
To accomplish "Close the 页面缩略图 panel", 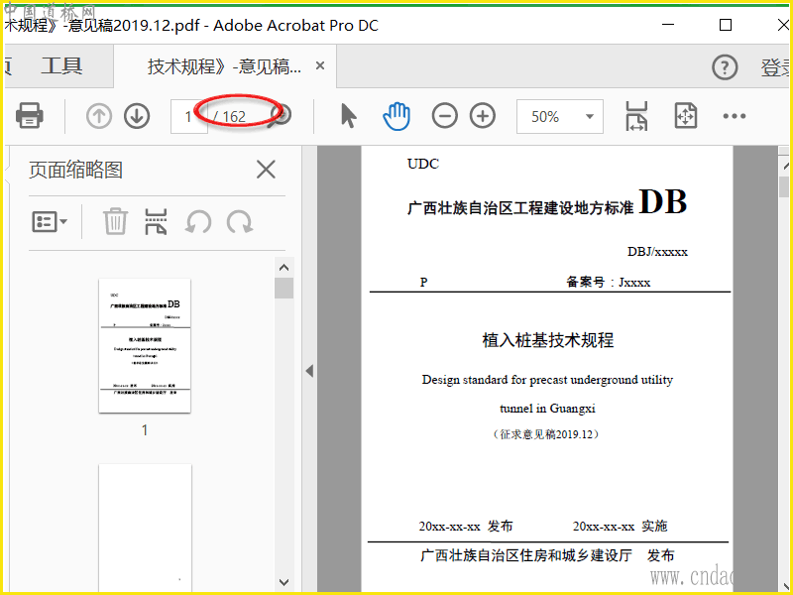I will click(x=266, y=170).
